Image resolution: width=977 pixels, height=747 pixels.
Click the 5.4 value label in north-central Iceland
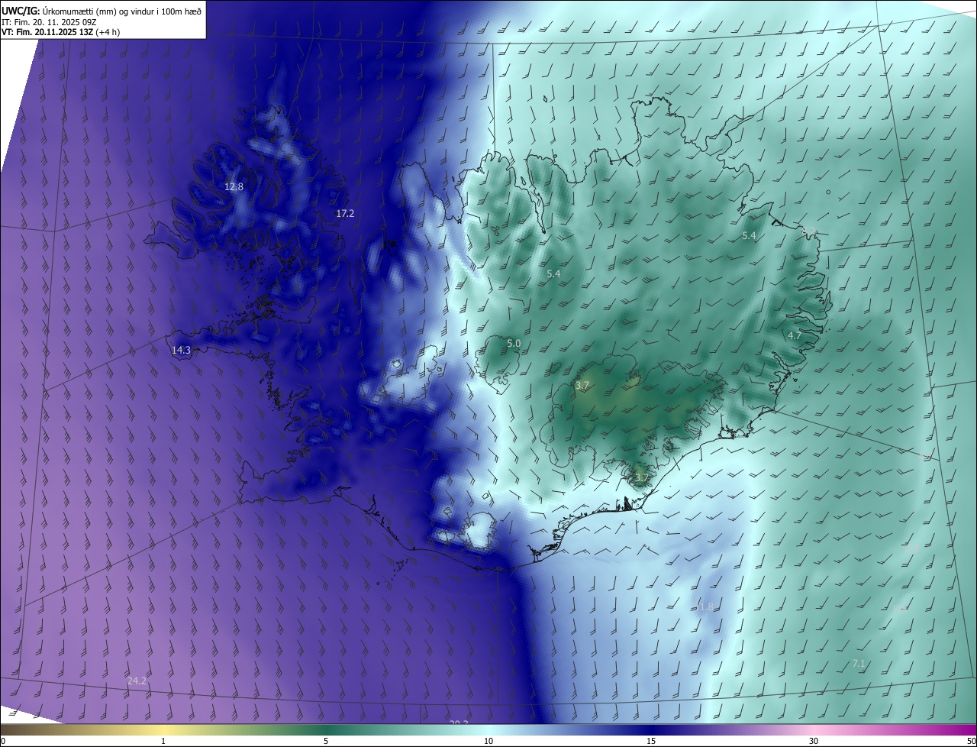[553, 273]
